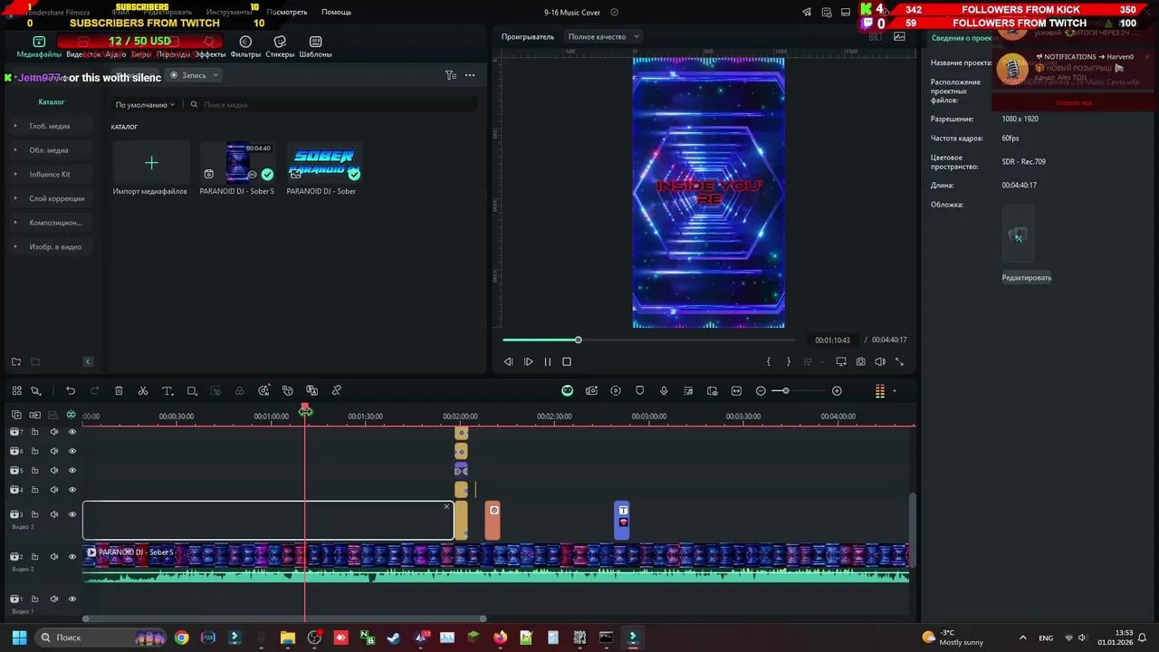This screenshot has height=652, width=1159.
Task: Open the timeline layout grid icon
Action: coord(16,391)
